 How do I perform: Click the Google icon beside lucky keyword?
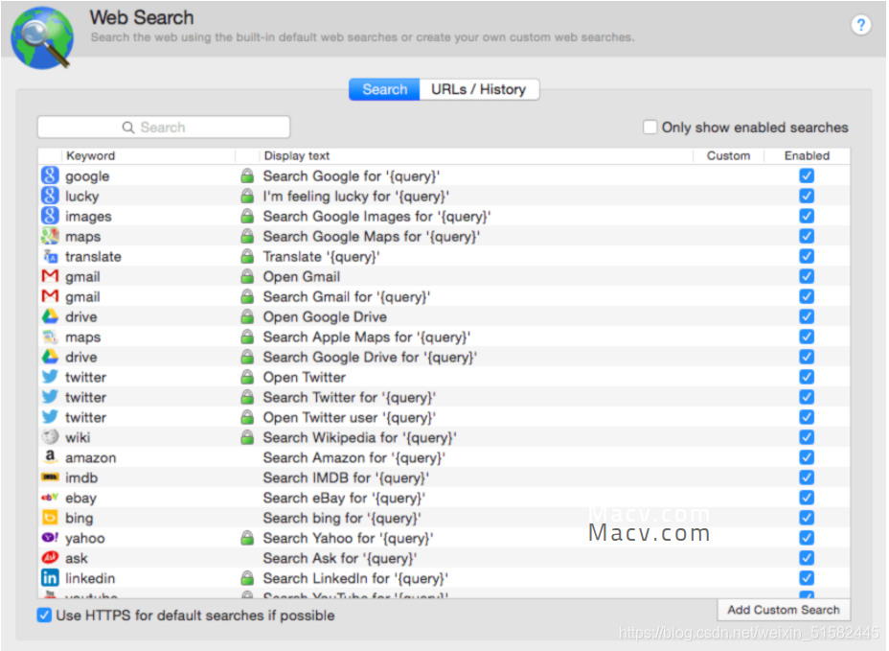click(50, 196)
